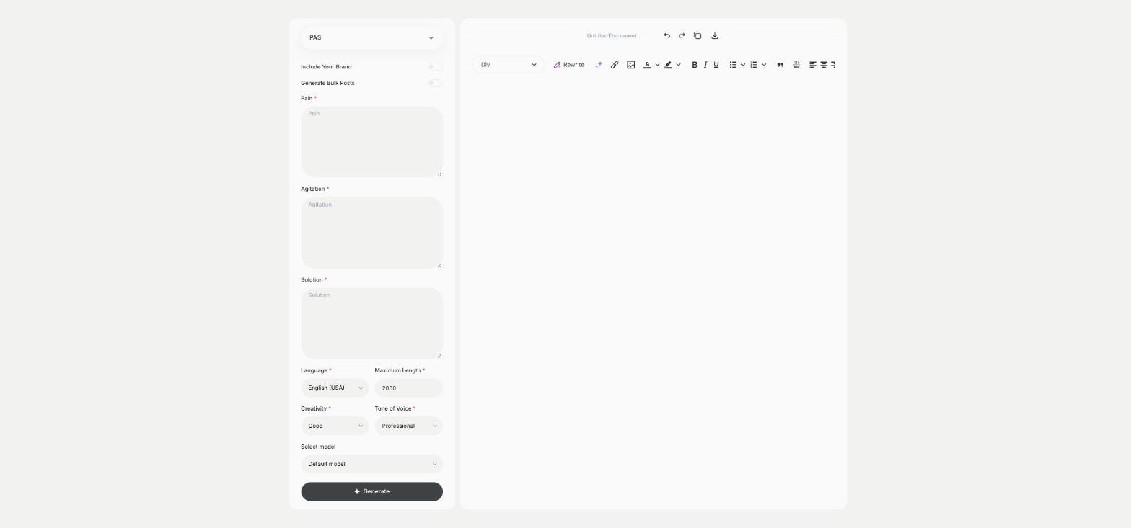Click the horizontal rule / page break icon
Viewport: 1131px width, 528px height.
pos(796,65)
